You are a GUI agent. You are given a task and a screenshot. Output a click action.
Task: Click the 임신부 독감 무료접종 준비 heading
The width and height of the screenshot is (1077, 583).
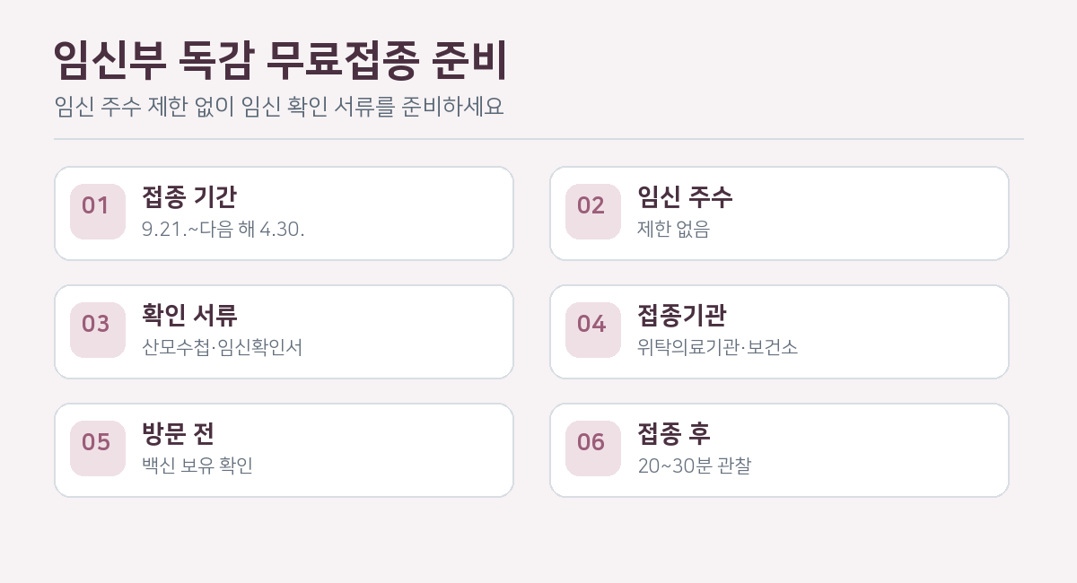281,62
